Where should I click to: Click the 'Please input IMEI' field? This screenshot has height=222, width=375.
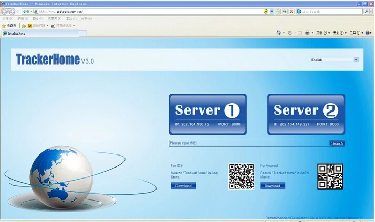tap(249, 143)
